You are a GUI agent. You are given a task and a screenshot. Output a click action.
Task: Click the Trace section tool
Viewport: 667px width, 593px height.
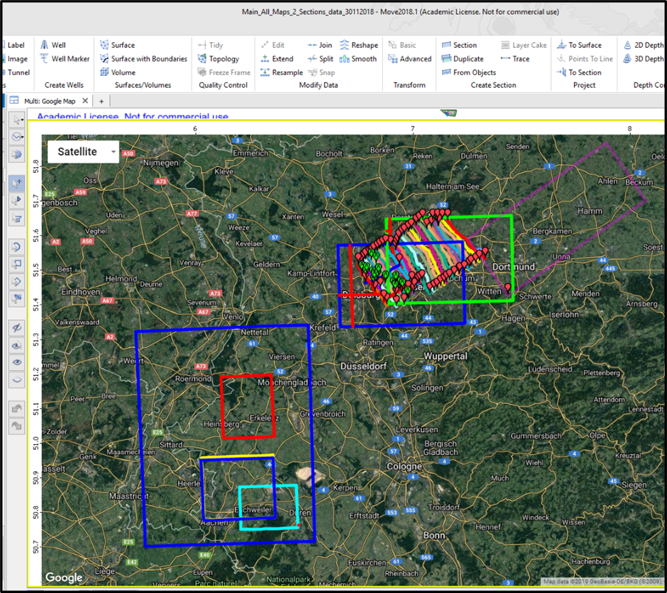[515, 59]
